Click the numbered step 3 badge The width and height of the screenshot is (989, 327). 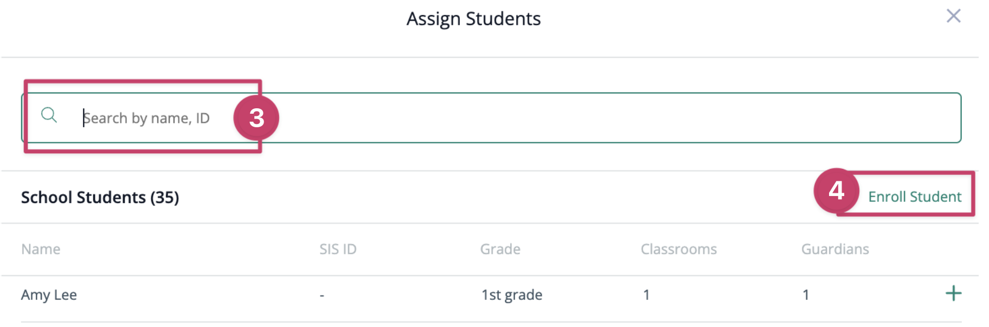coord(256,118)
